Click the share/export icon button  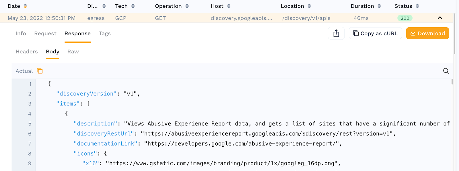point(336,34)
